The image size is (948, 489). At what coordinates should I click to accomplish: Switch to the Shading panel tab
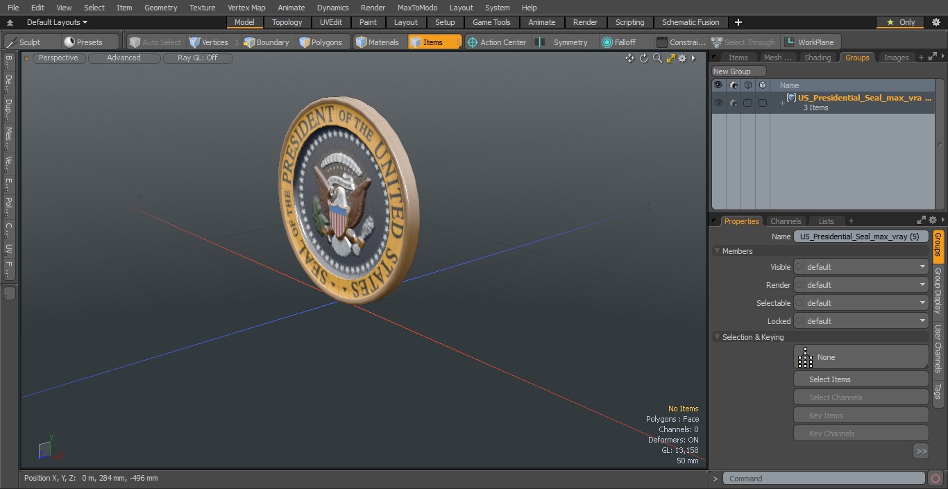tap(818, 58)
